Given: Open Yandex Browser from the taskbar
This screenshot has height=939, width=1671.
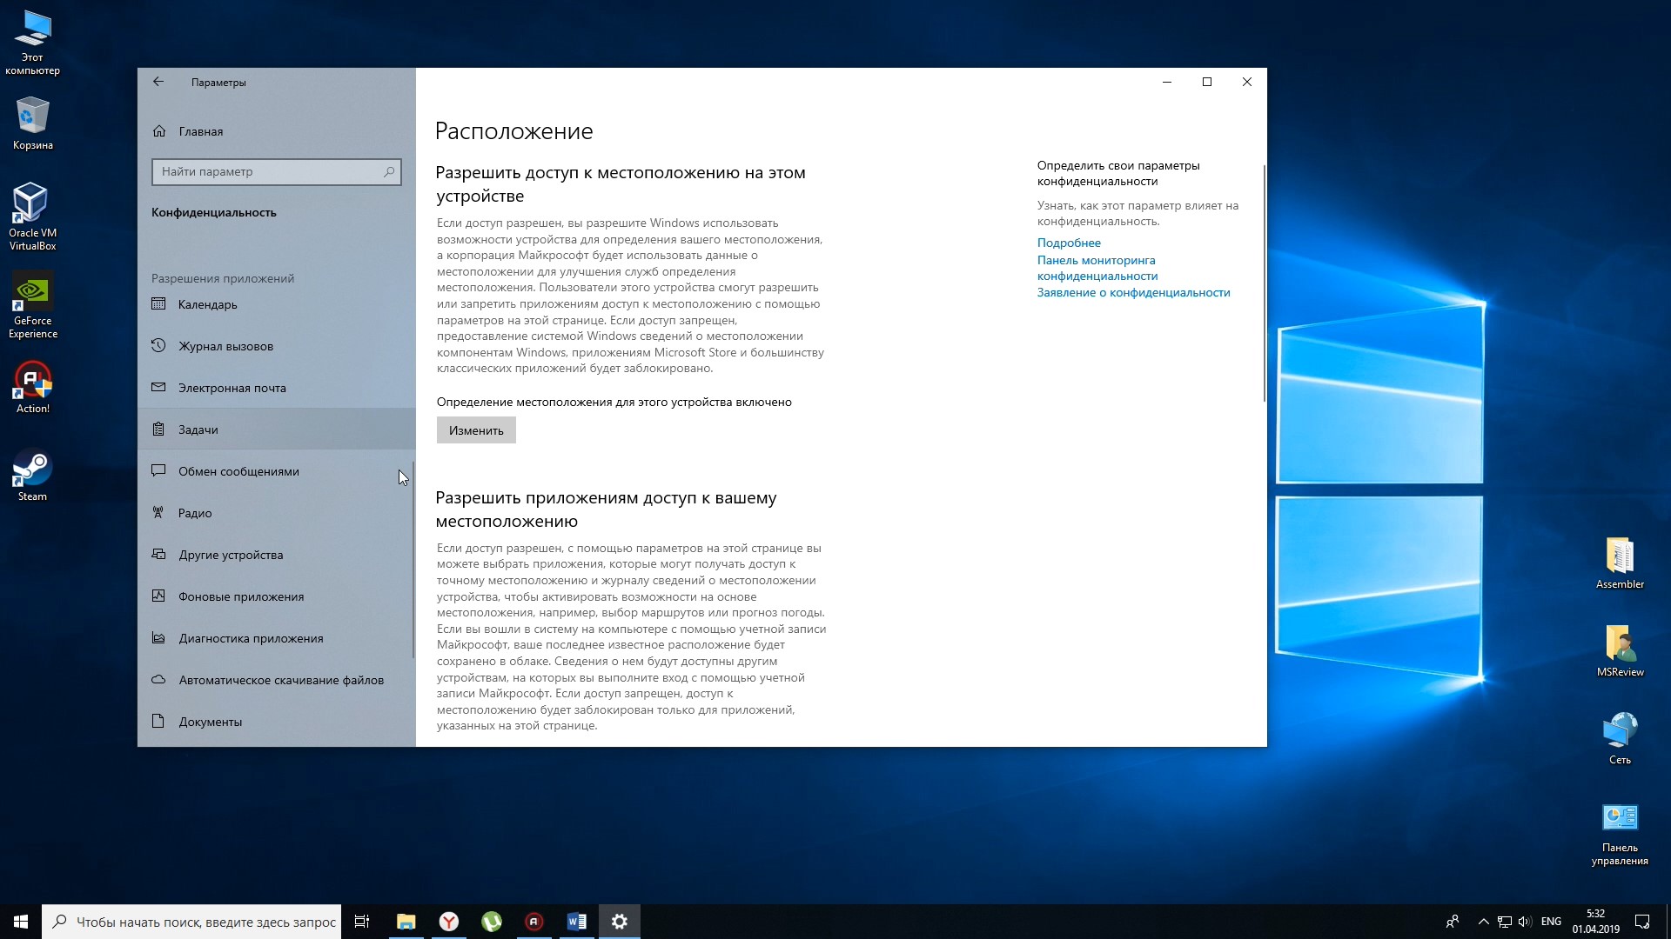Looking at the screenshot, I should pyautogui.click(x=449, y=922).
